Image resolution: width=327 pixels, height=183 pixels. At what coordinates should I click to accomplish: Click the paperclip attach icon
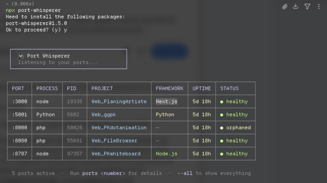click(x=285, y=7)
